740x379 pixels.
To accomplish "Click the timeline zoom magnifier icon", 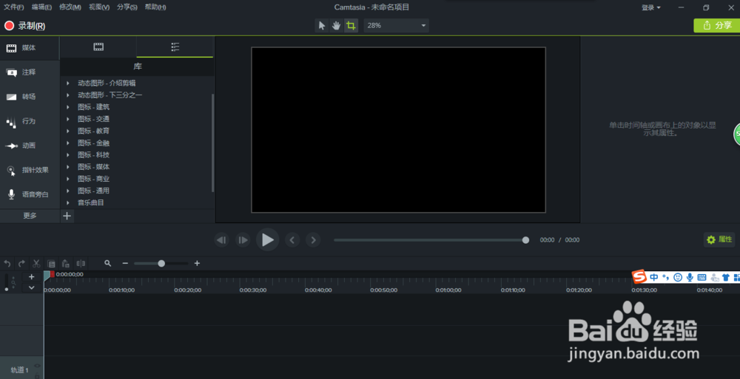I will coord(108,264).
